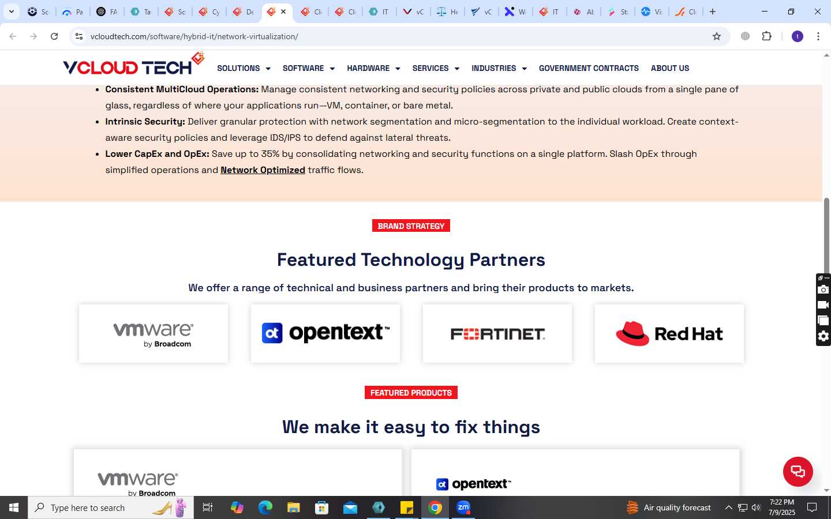831x519 pixels.
Task: Switch to the 'FA' browser tab
Action: point(107,12)
